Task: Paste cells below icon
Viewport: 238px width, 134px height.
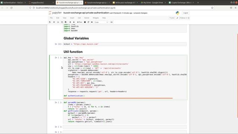Action: pos(66,22)
